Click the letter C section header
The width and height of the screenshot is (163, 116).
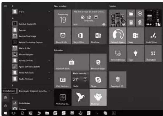(13, 98)
